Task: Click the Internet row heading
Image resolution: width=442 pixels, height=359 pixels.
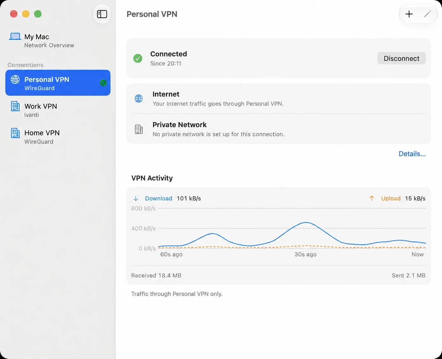Action: click(166, 94)
